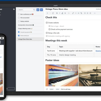Click the attach file paperclip icon

coord(81,13)
